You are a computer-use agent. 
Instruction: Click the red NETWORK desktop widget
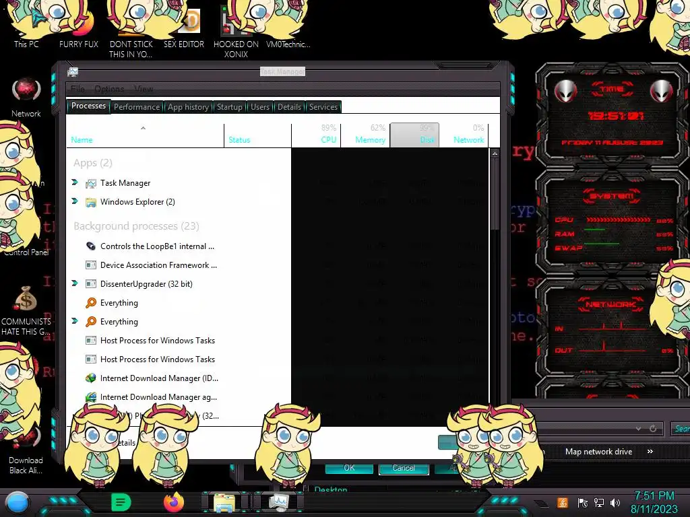point(612,330)
